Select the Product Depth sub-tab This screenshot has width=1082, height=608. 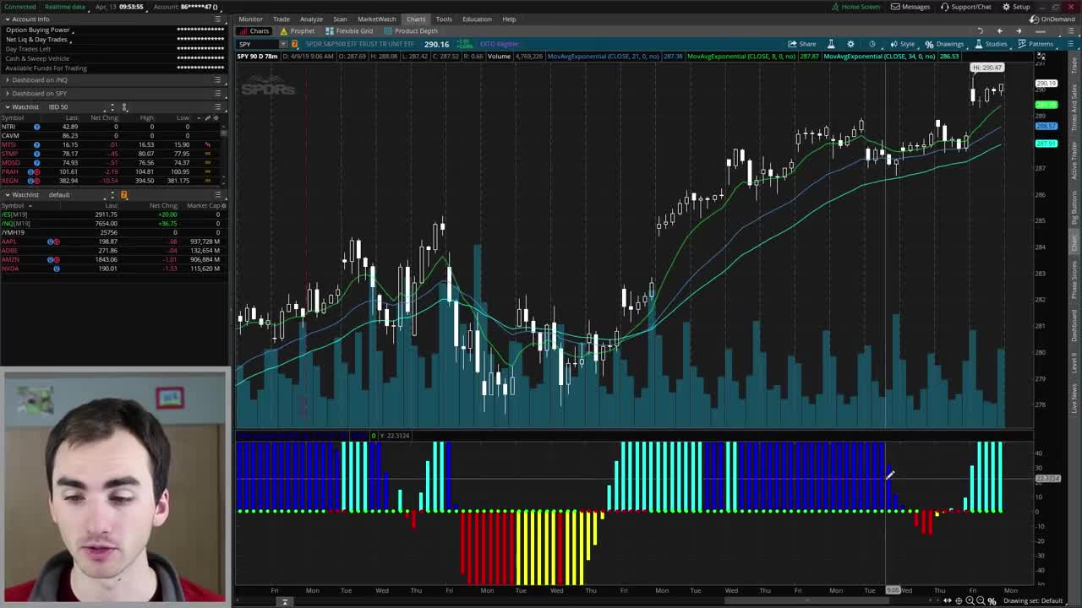pos(411,31)
